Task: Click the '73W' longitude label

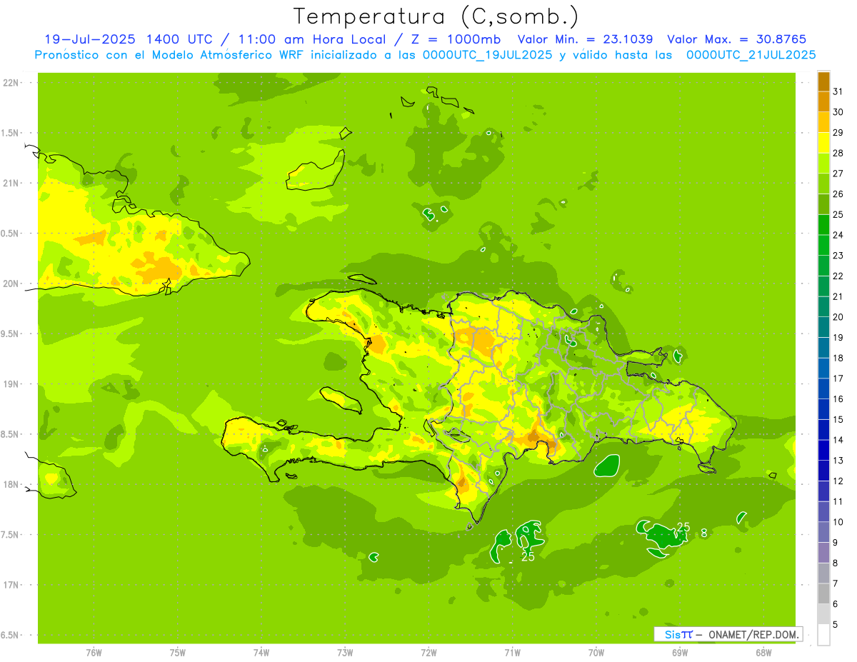Action: pos(345,653)
